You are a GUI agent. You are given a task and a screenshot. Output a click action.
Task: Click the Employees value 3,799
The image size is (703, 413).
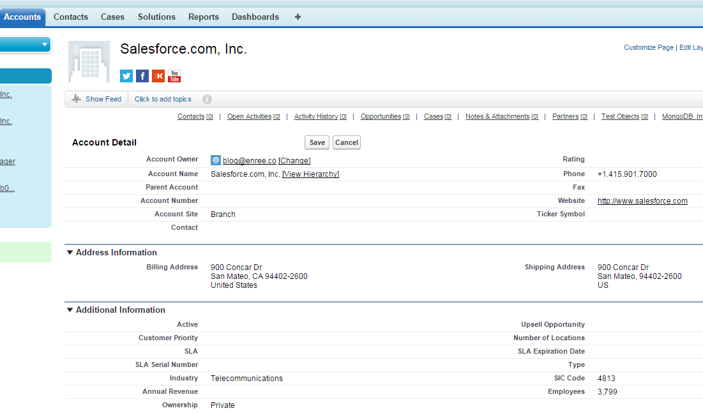(607, 392)
